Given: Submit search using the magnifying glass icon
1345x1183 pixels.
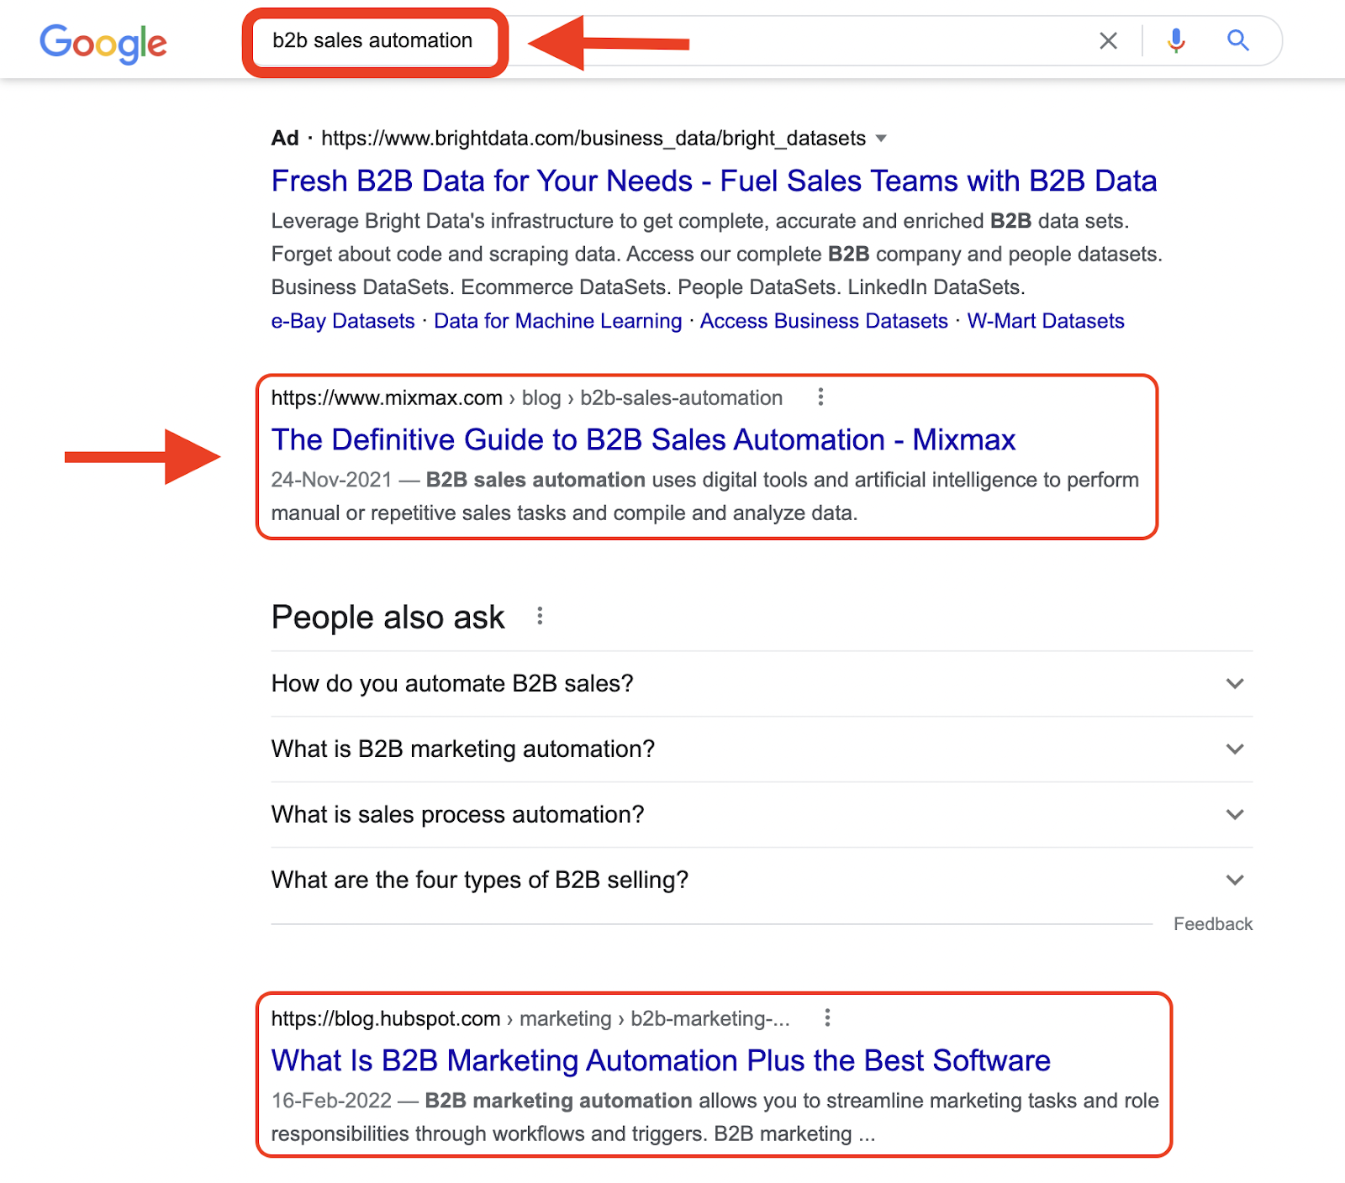Looking at the screenshot, I should tap(1237, 40).
